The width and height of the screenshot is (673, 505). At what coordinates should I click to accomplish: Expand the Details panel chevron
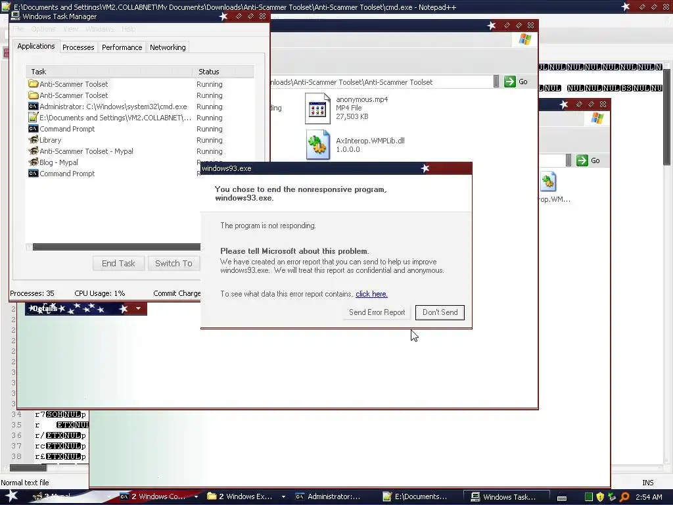pos(138,308)
